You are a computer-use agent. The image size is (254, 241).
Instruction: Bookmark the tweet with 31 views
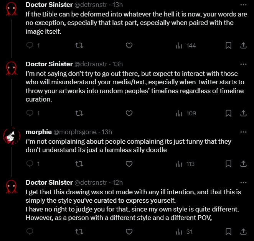[228, 232]
